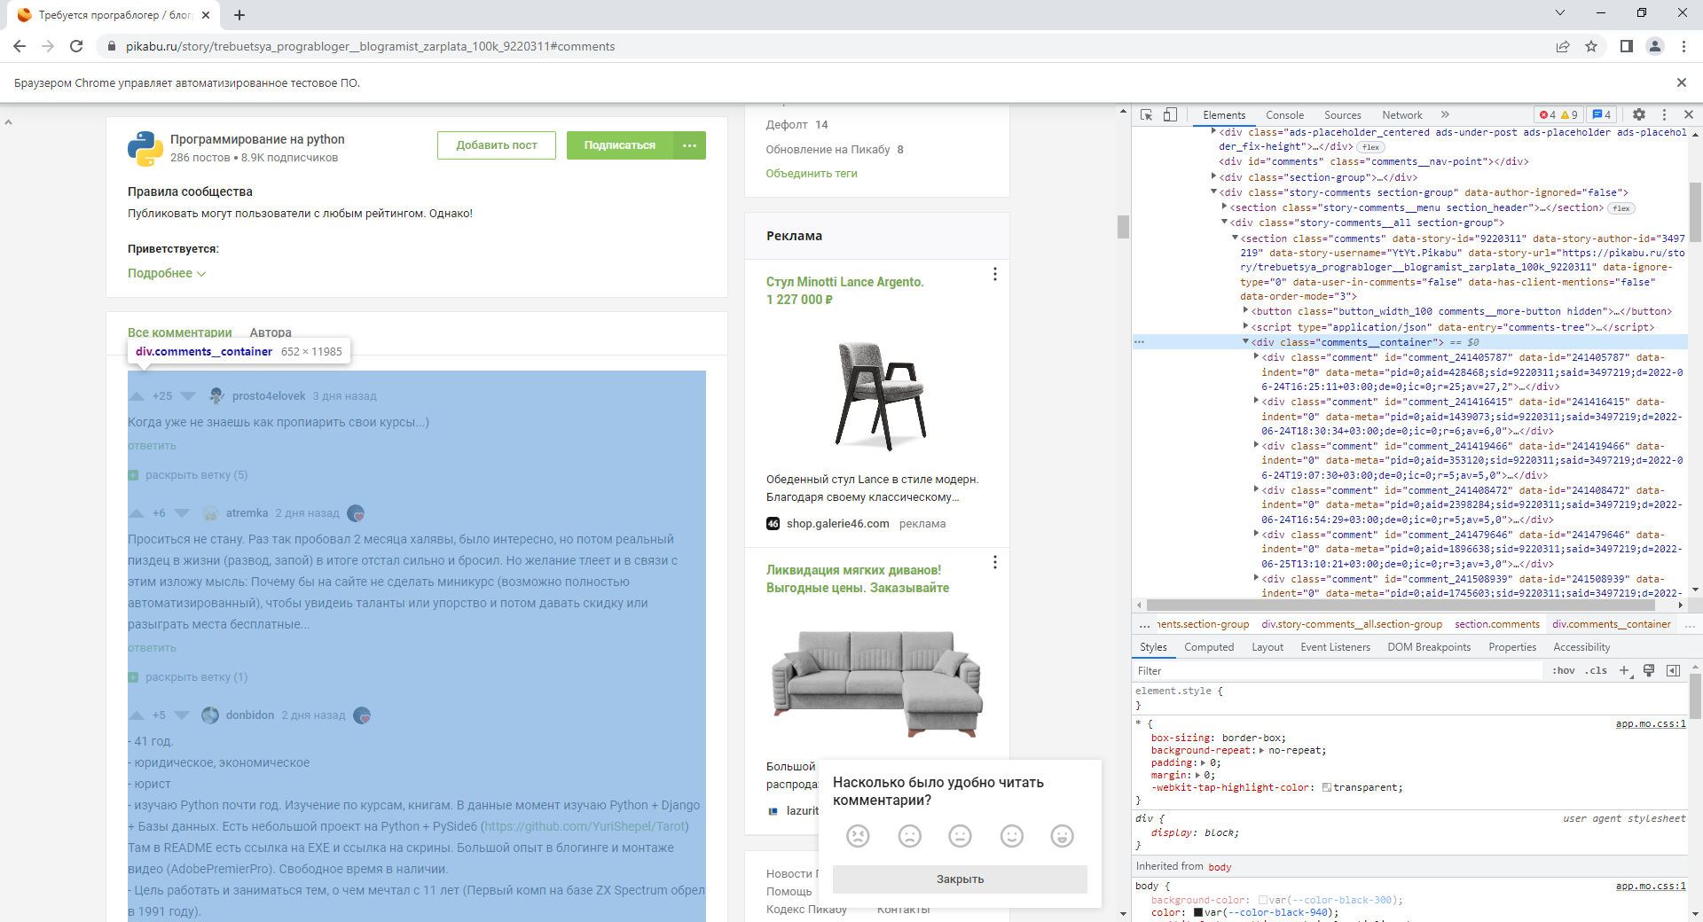This screenshot has width=1703, height=922.
Task: Open a new browser tab
Action: click(x=239, y=14)
